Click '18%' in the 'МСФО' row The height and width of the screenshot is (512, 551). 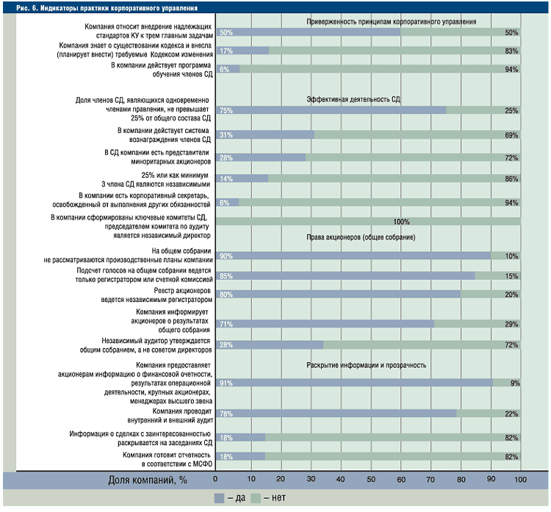(x=226, y=457)
